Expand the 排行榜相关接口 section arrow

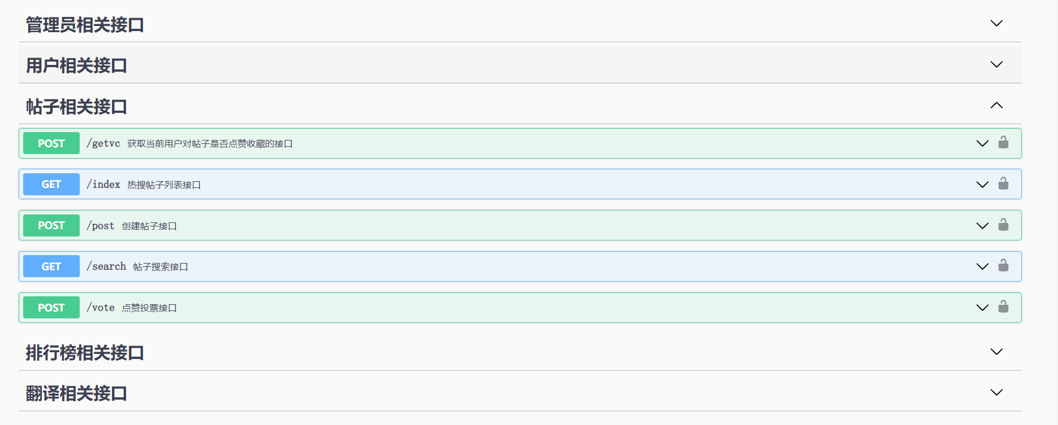point(996,352)
